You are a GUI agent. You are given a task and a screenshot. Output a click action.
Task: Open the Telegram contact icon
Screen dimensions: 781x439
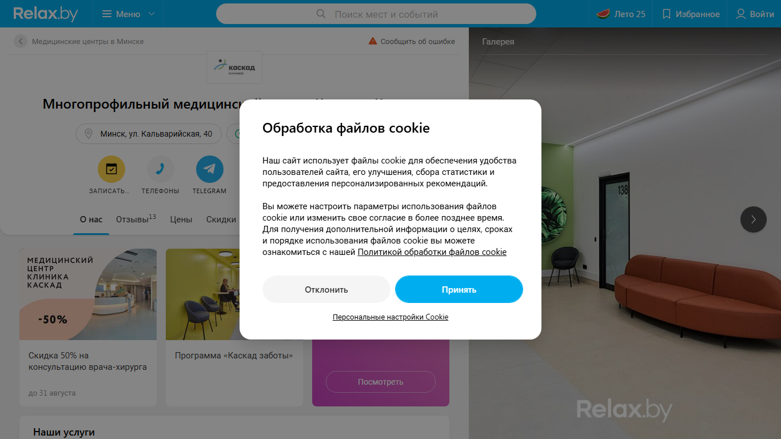[209, 169]
